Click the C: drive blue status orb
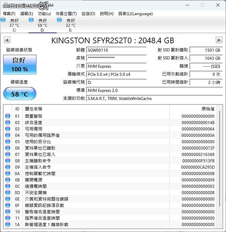This screenshot has width=226, height=232. pyautogui.click(x=3, y=20)
